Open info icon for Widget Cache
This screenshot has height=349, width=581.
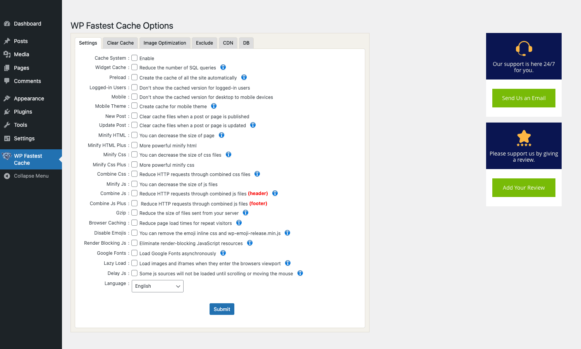pyautogui.click(x=223, y=67)
